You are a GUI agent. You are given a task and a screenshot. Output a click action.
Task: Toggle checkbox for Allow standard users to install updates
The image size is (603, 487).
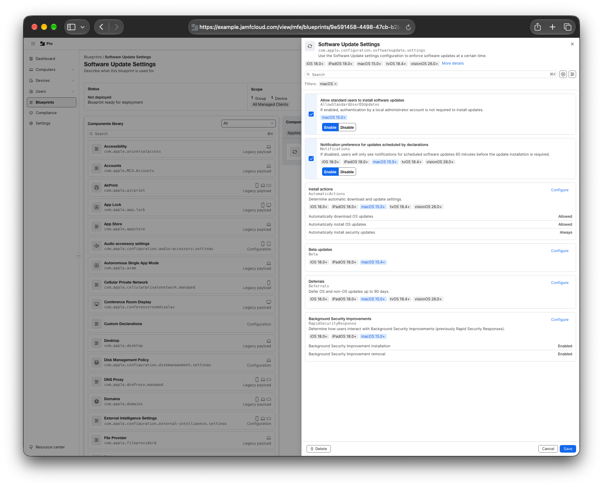(311, 114)
